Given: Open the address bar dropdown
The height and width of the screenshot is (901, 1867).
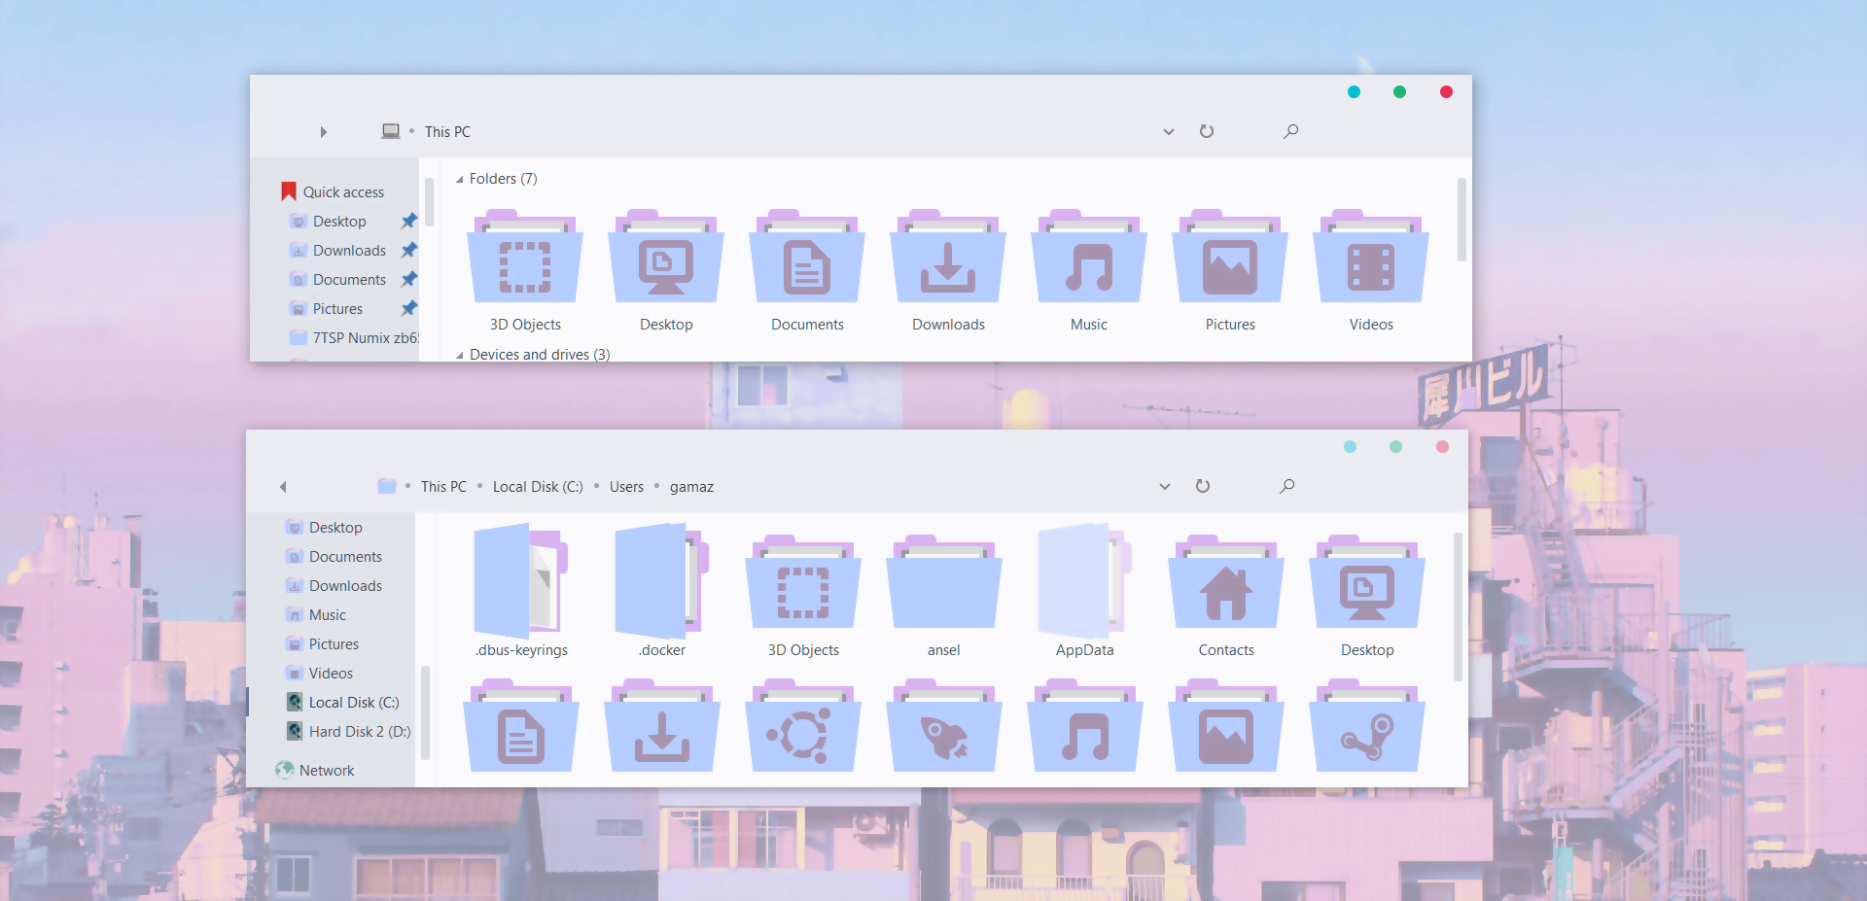Looking at the screenshot, I should tap(1168, 131).
